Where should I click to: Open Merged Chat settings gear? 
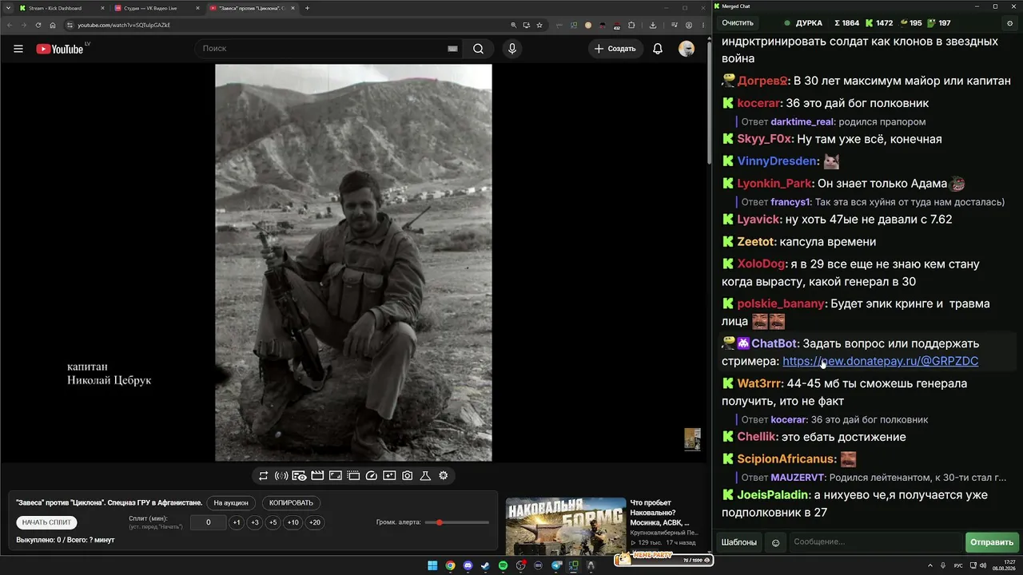pyautogui.click(x=1010, y=23)
